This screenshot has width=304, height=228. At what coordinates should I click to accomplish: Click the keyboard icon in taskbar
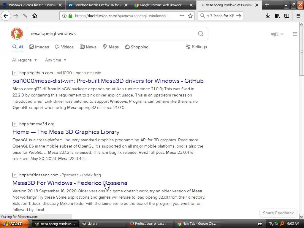(x=260, y=224)
